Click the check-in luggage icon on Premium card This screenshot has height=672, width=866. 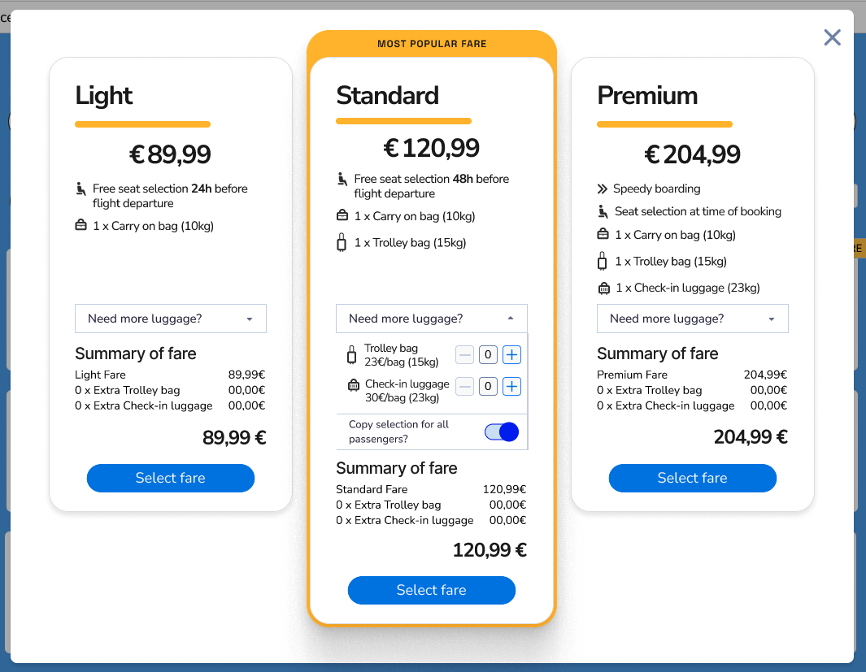pos(603,288)
